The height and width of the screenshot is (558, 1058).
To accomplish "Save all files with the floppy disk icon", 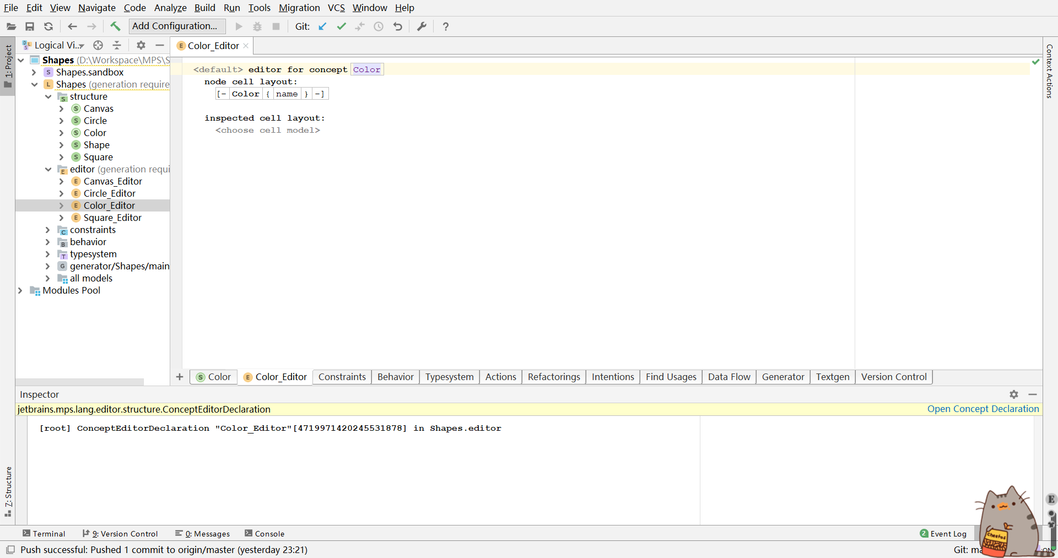I will point(30,26).
